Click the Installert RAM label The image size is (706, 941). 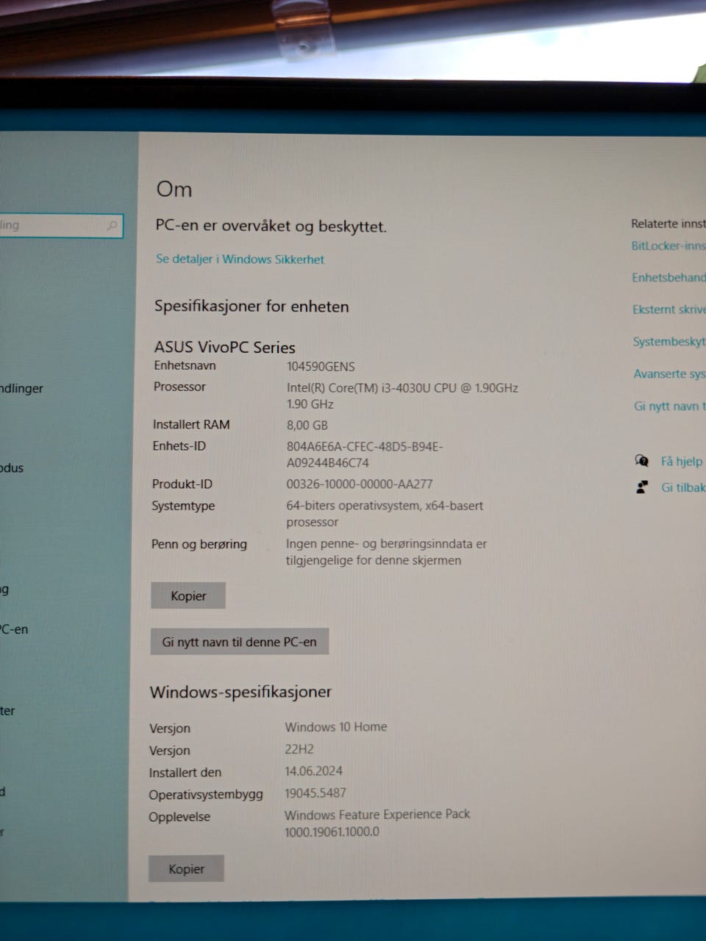191,424
